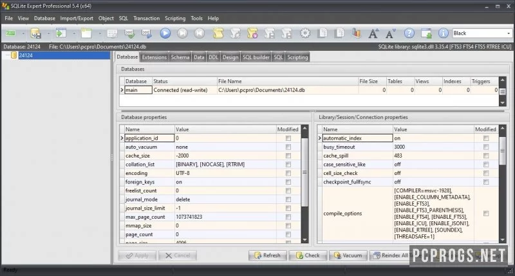
Task: Toggle Modified checkbox for busy_timeout
Action: point(486,147)
